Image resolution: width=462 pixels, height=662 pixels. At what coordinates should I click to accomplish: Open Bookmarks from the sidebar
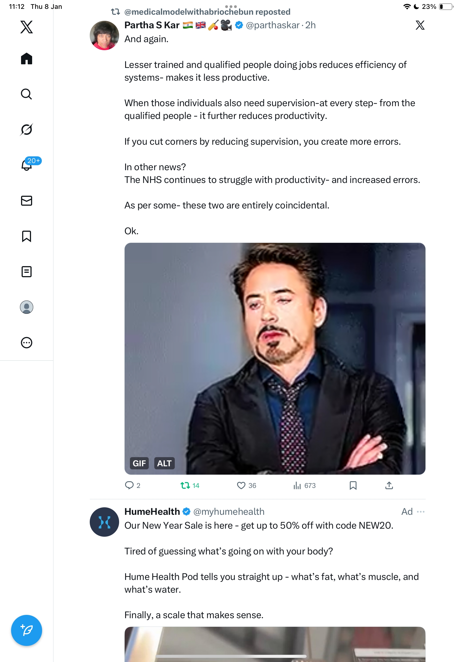tap(27, 236)
